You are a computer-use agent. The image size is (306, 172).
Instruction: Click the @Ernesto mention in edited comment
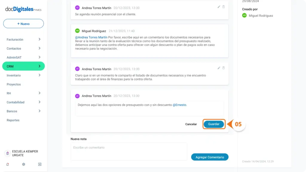pos(179,105)
